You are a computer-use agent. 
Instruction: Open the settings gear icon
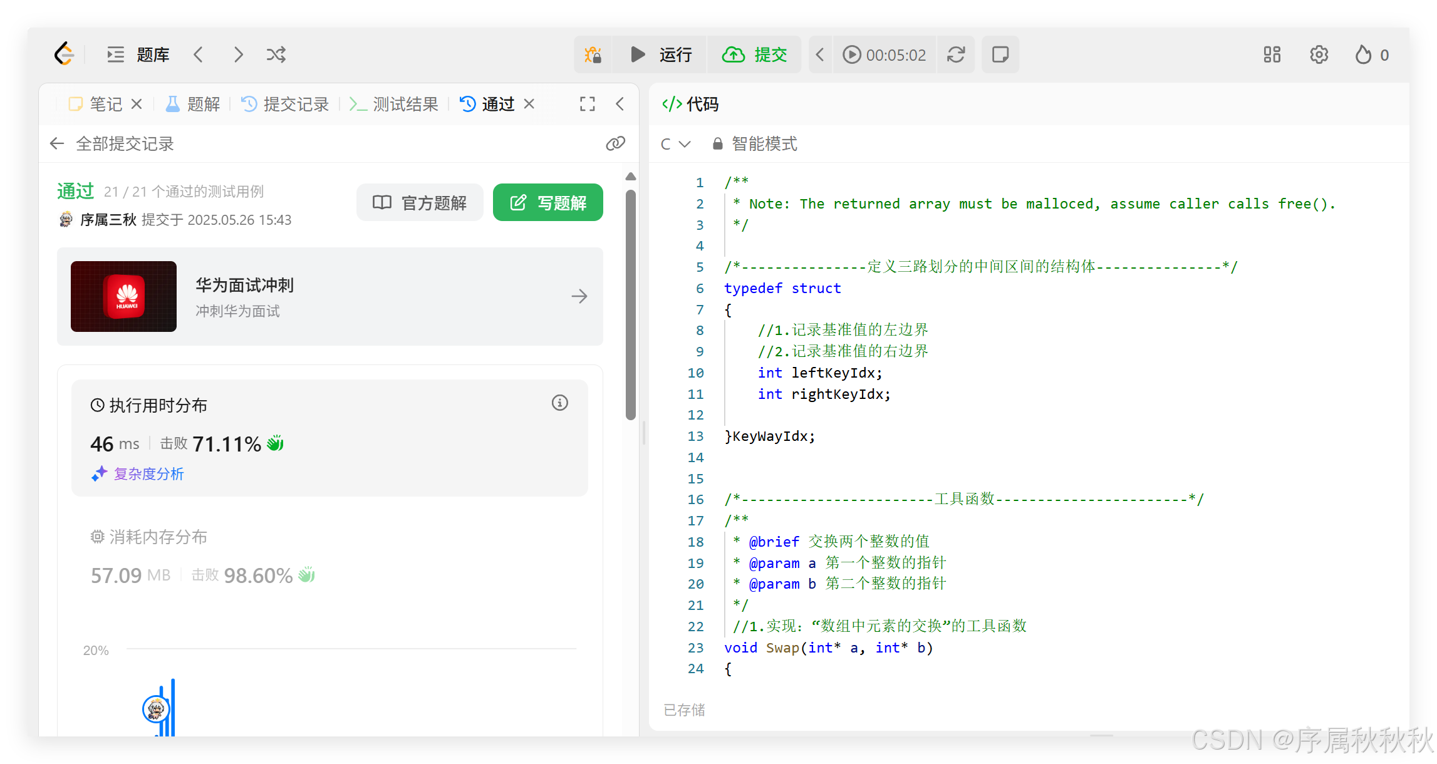point(1319,54)
